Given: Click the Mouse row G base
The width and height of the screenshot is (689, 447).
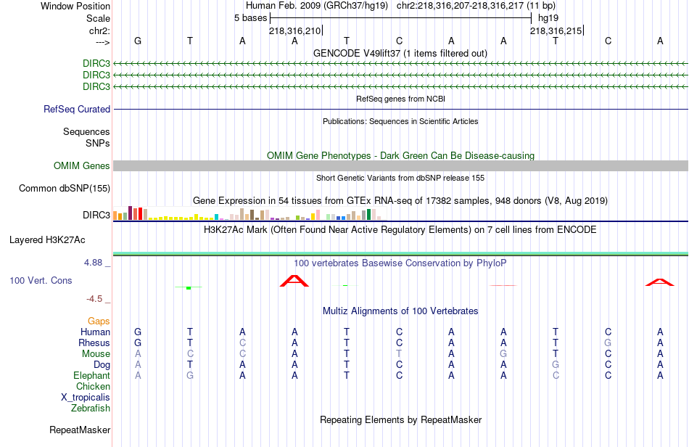Looking at the screenshot, I should tap(503, 354).
